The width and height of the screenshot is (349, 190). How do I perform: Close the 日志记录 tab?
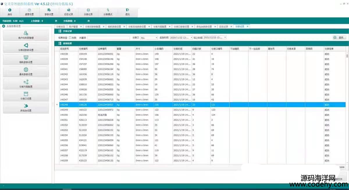[231, 26]
